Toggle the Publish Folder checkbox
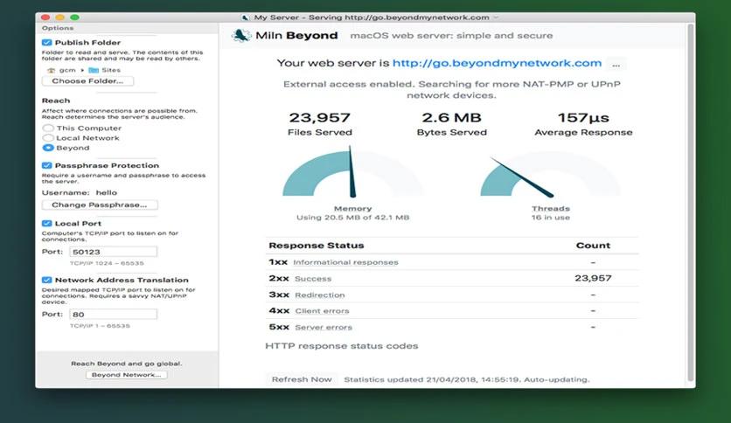The width and height of the screenshot is (731, 423). tap(46, 43)
